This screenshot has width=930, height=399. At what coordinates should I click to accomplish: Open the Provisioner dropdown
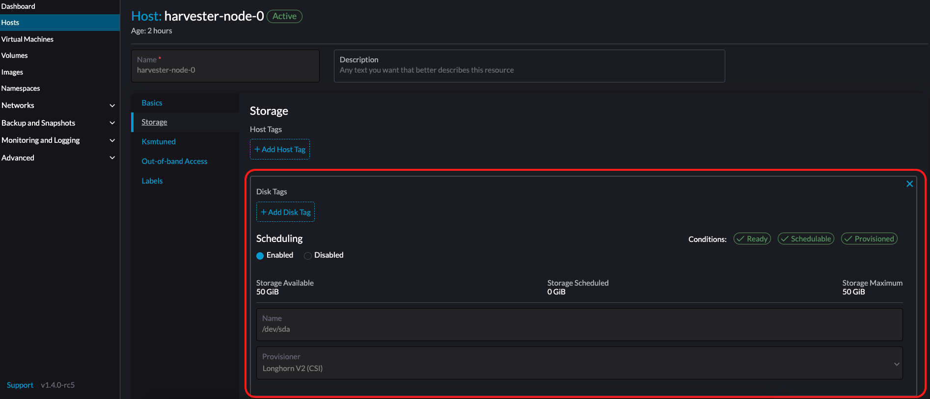pos(579,364)
